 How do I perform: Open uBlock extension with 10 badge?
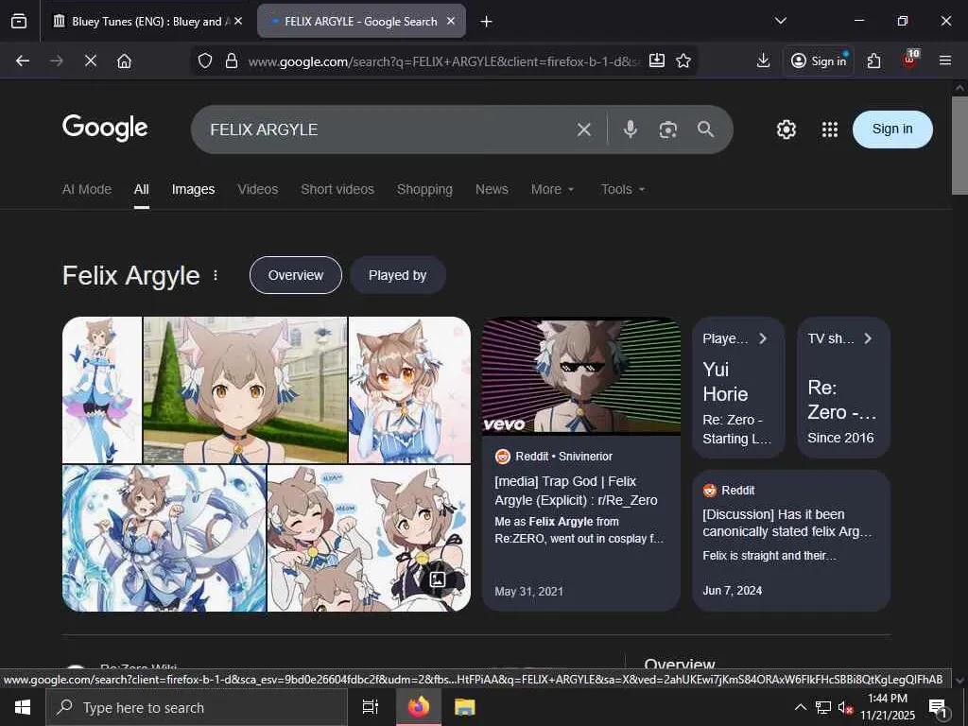[909, 60]
